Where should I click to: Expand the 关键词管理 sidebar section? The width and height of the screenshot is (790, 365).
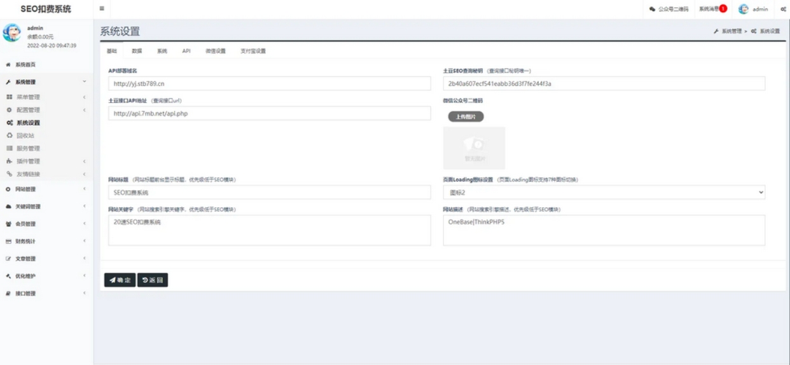[x=27, y=207]
